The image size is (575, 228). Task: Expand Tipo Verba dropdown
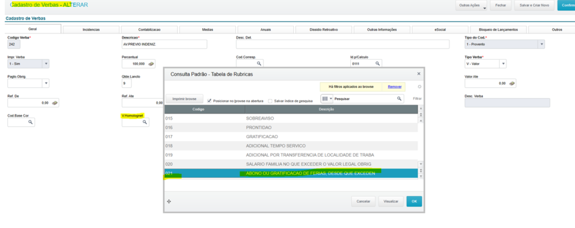503,64
